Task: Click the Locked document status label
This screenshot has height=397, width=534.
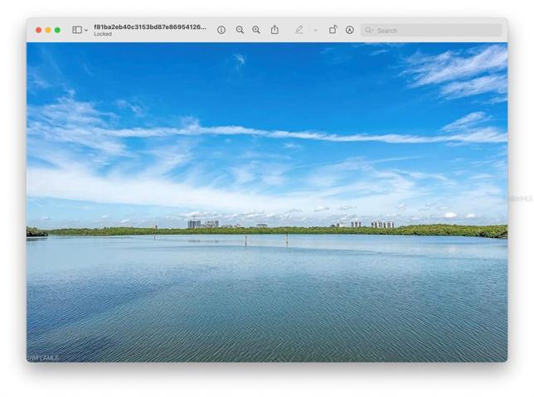Action: 103,34
